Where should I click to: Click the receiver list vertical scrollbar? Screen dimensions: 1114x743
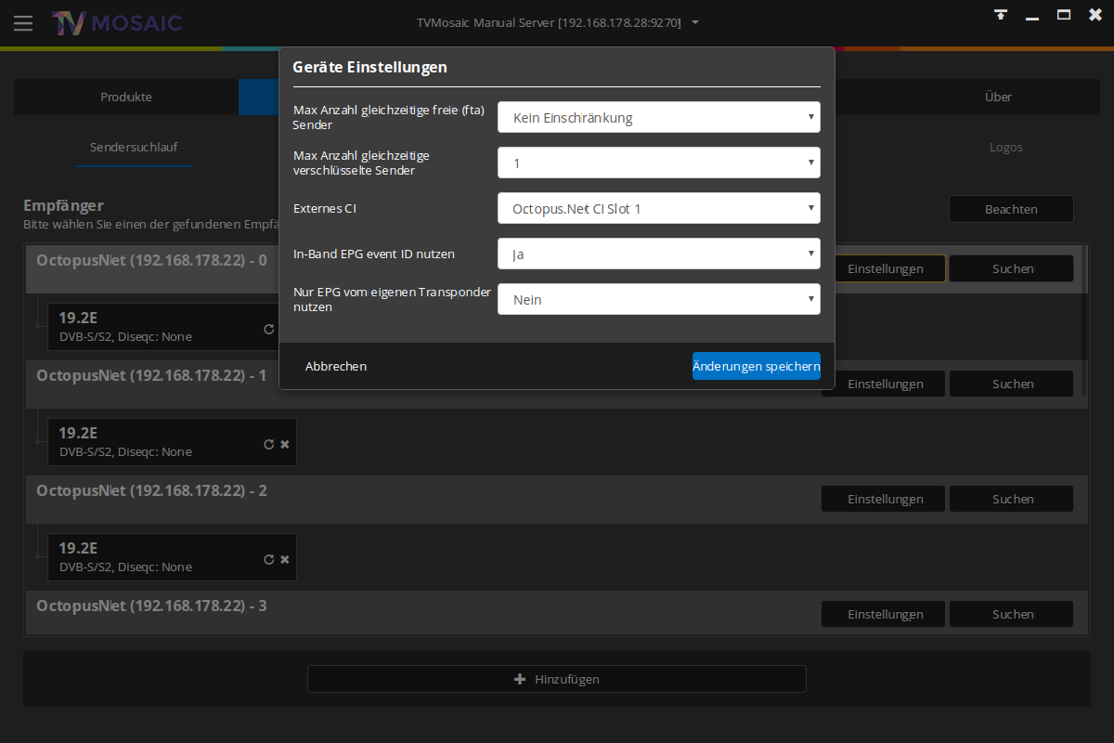click(1085, 320)
